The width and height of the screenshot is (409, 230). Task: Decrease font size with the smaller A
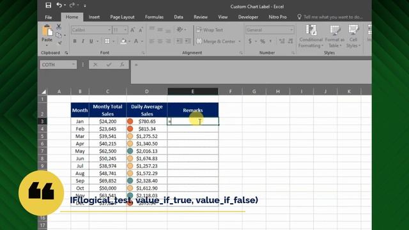click(141, 30)
